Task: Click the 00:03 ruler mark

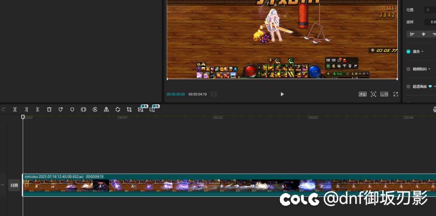Action: (313, 118)
